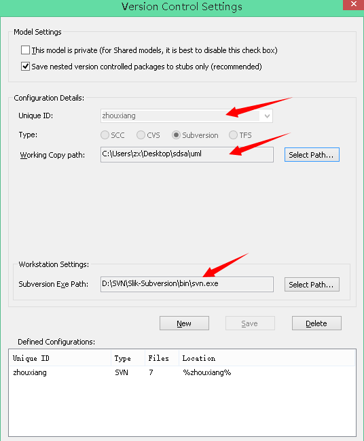
Task: Click the Working Copy path text field
Action: 187,154
